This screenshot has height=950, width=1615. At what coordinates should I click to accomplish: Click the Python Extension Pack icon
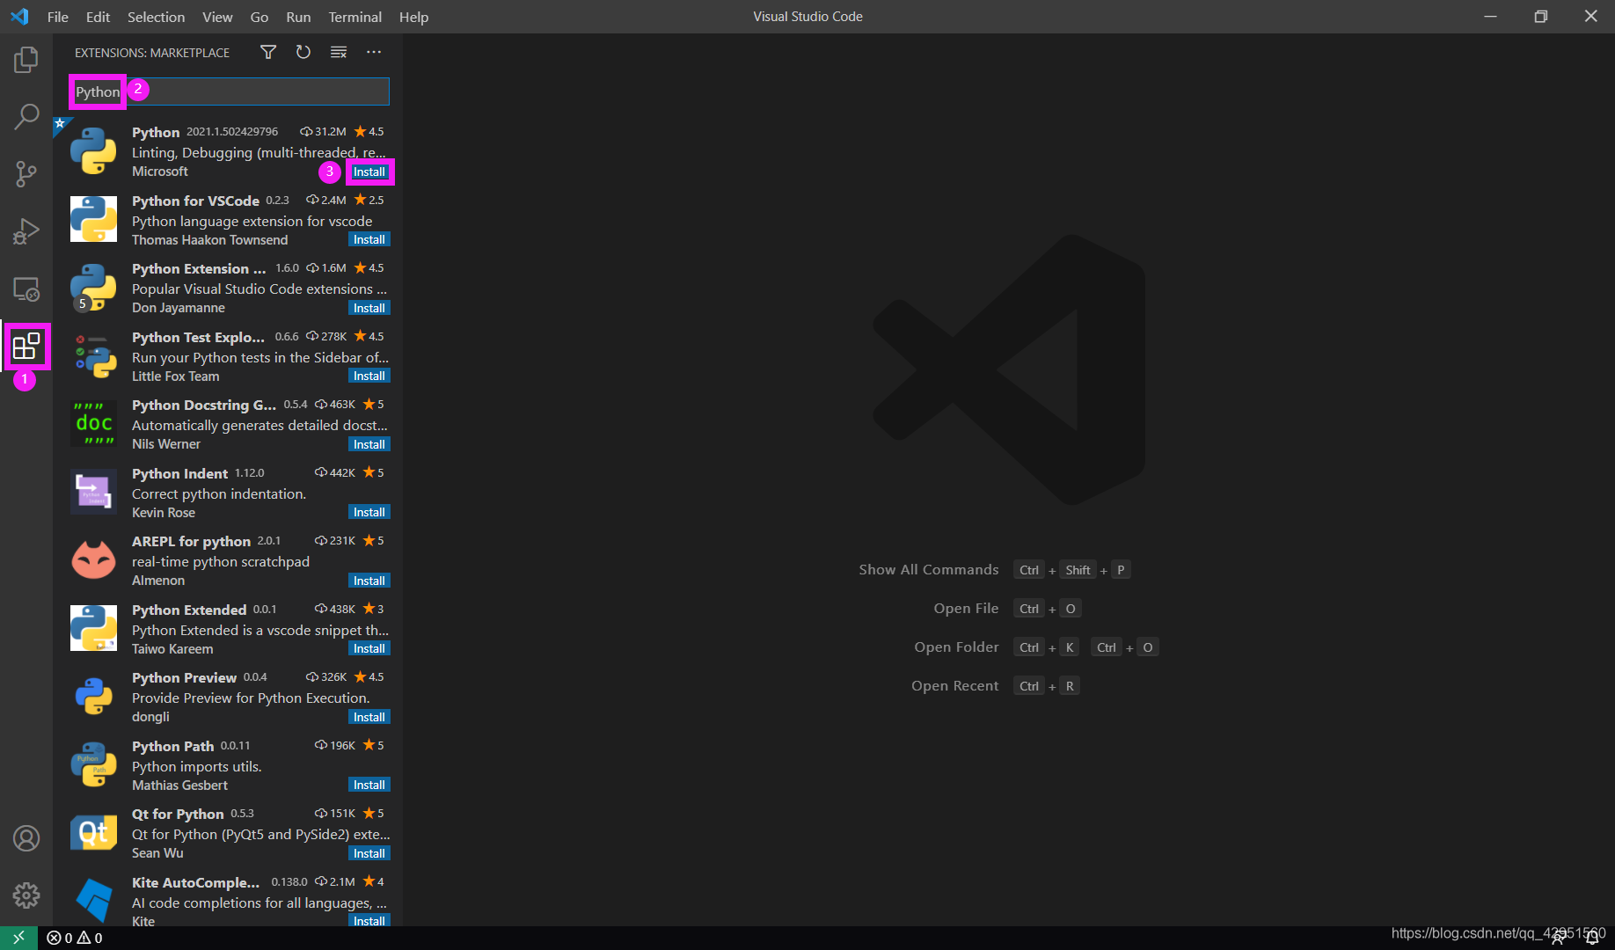(93, 287)
